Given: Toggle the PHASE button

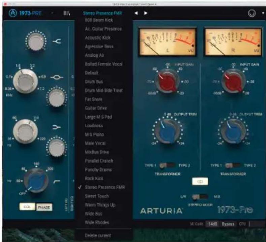Looking at the screenshot, I should tap(44, 207).
